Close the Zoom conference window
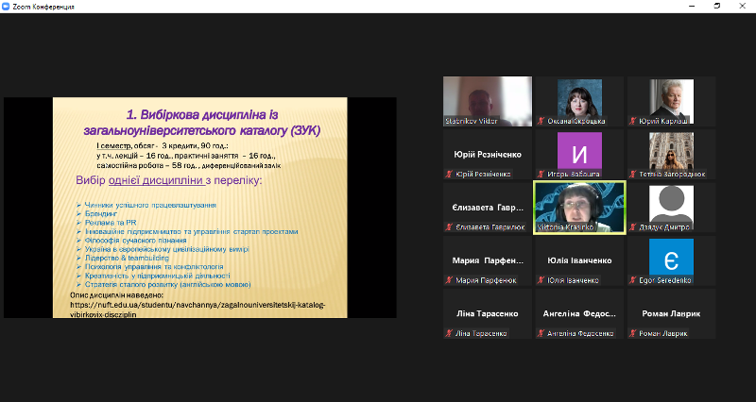The width and height of the screenshot is (756, 402). [742, 7]
